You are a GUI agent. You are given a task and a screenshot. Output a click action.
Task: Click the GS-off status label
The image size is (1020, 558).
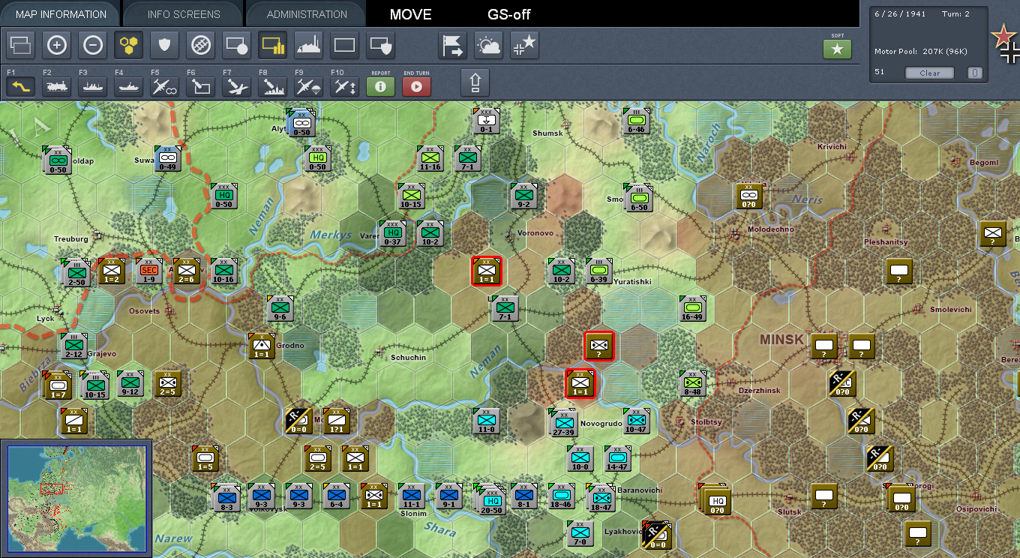pos(509,14)
